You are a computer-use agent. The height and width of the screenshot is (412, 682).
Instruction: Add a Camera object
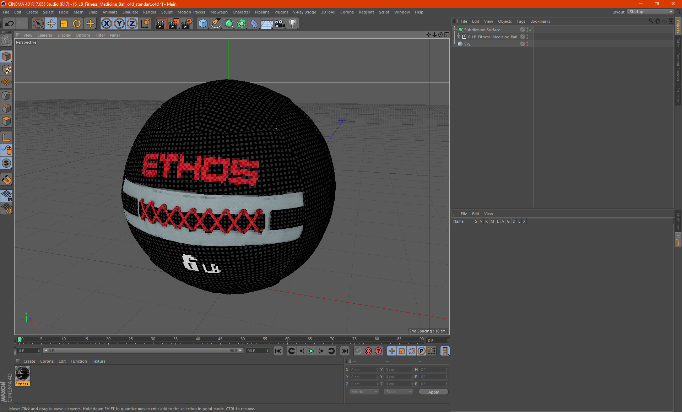[280, 24]
